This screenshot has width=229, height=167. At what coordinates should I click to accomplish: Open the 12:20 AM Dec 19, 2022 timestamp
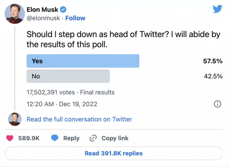(x=62, y=104)
